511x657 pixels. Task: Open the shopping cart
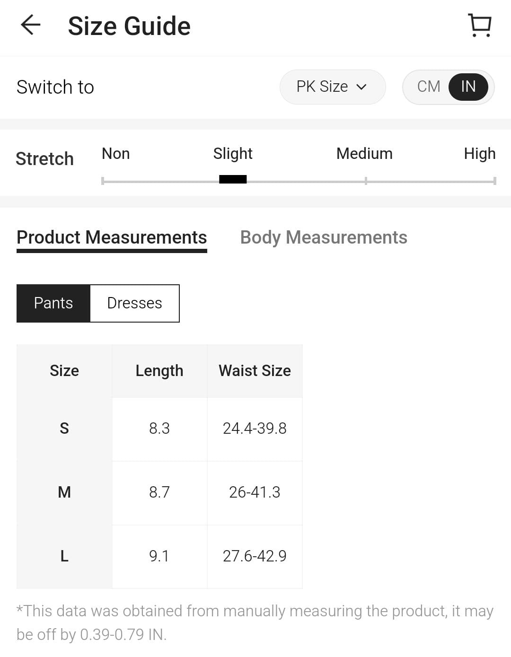pyautogui.click(x=479, y=25)
